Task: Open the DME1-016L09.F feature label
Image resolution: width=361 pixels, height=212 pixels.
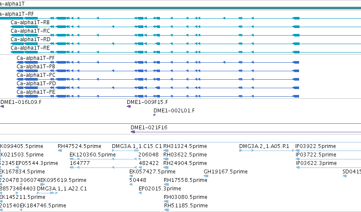Action: 21,102
